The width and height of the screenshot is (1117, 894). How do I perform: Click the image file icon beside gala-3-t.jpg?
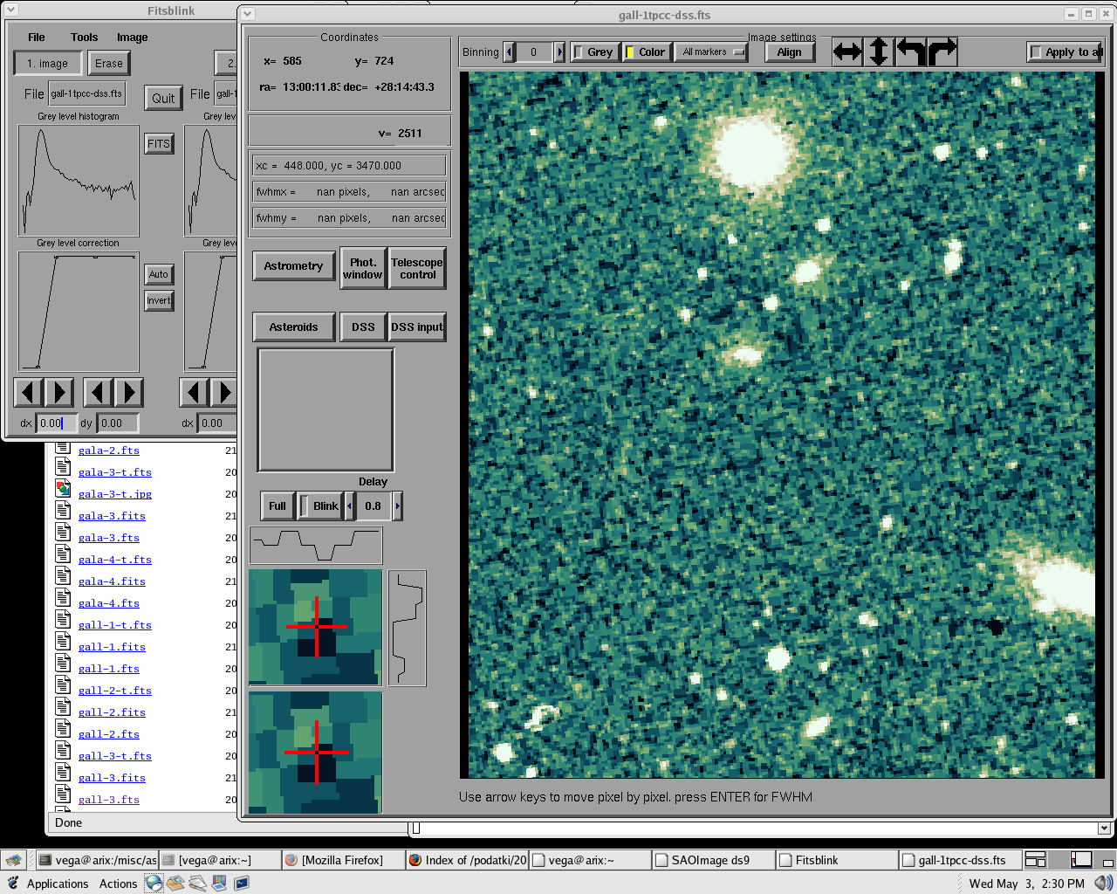click(63, 489)
